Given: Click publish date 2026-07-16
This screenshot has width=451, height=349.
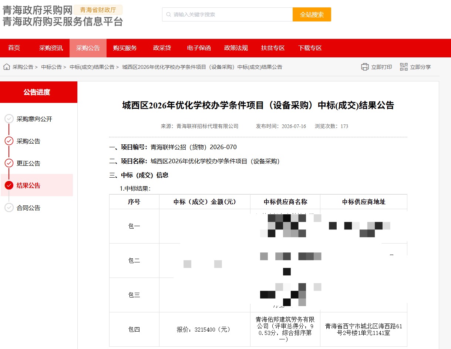Looking at the screenshot, I should pyautogui.click(x=294, y=126).
